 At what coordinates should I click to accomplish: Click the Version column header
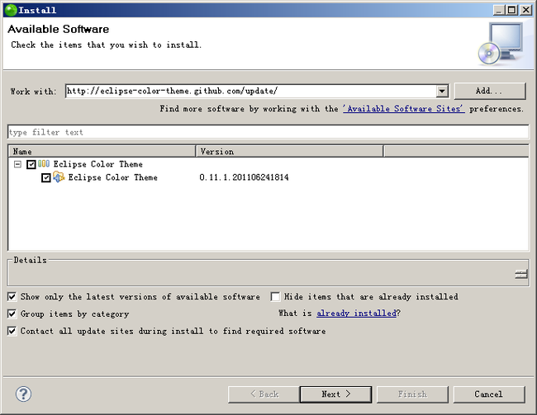pyautogui.click(x=289, y=151)
